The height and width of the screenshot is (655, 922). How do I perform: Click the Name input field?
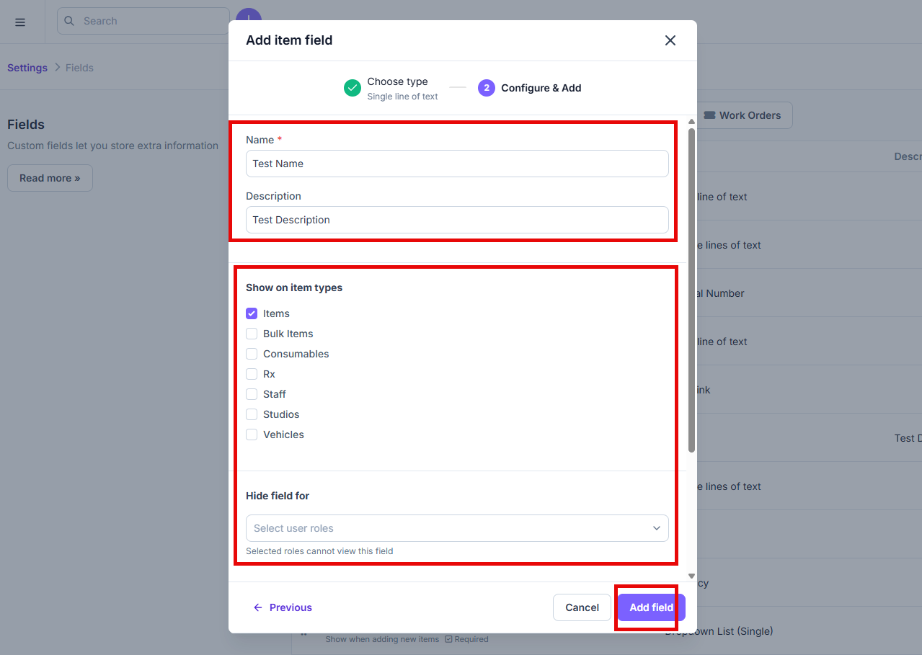click(x=457, y=164)
